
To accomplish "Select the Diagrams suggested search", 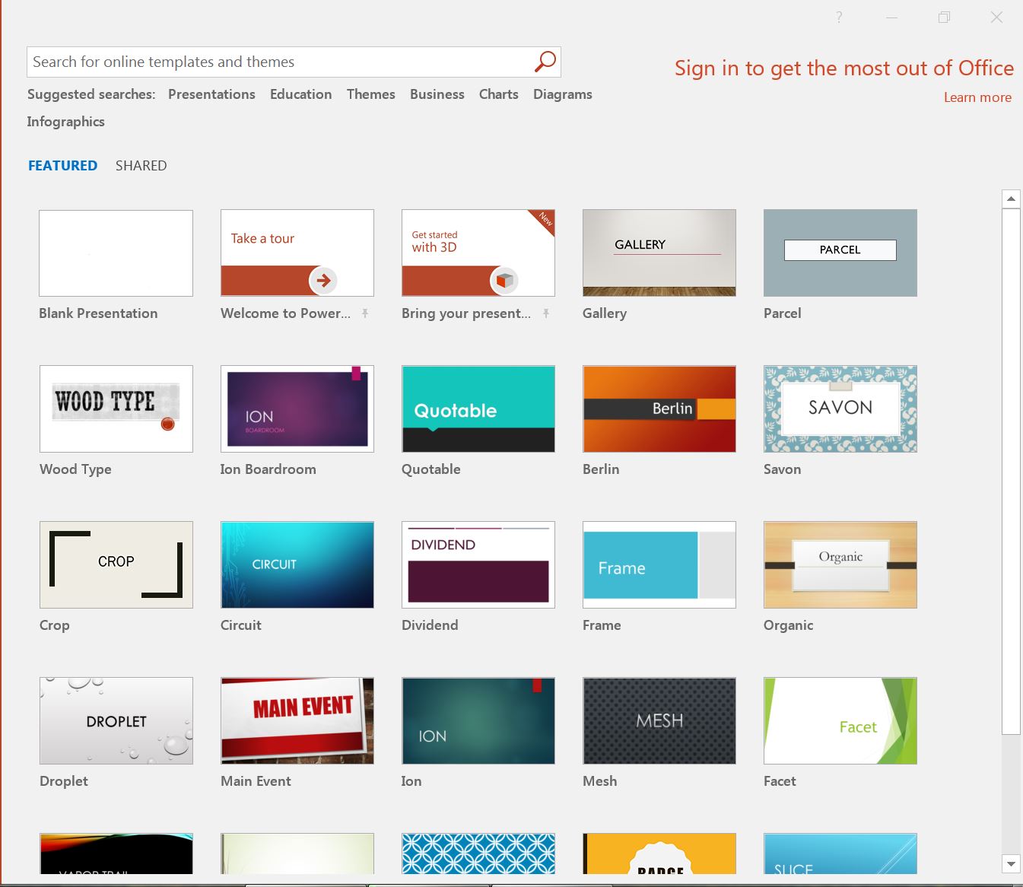I will pos(562,94).
